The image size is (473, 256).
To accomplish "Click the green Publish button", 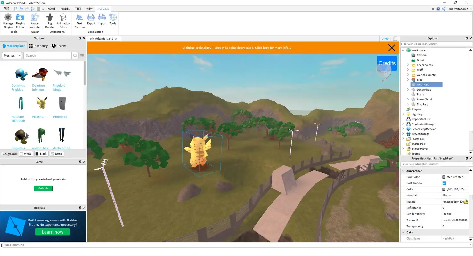I will 43,188.
